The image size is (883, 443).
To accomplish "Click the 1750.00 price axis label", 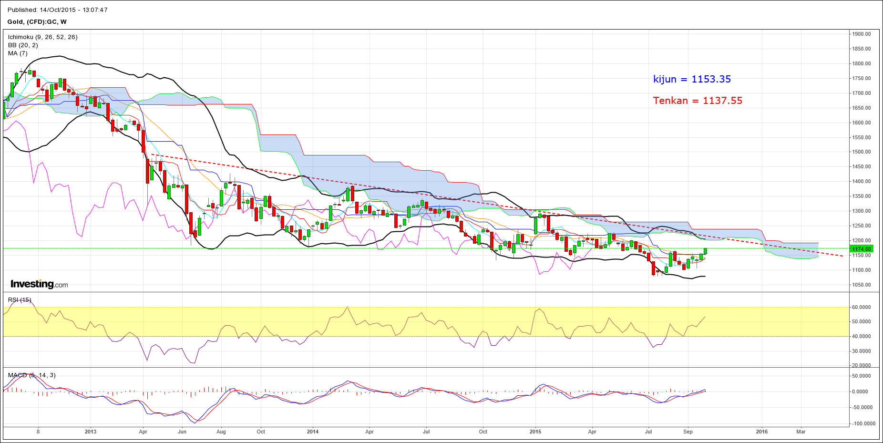I will [862, 78].
